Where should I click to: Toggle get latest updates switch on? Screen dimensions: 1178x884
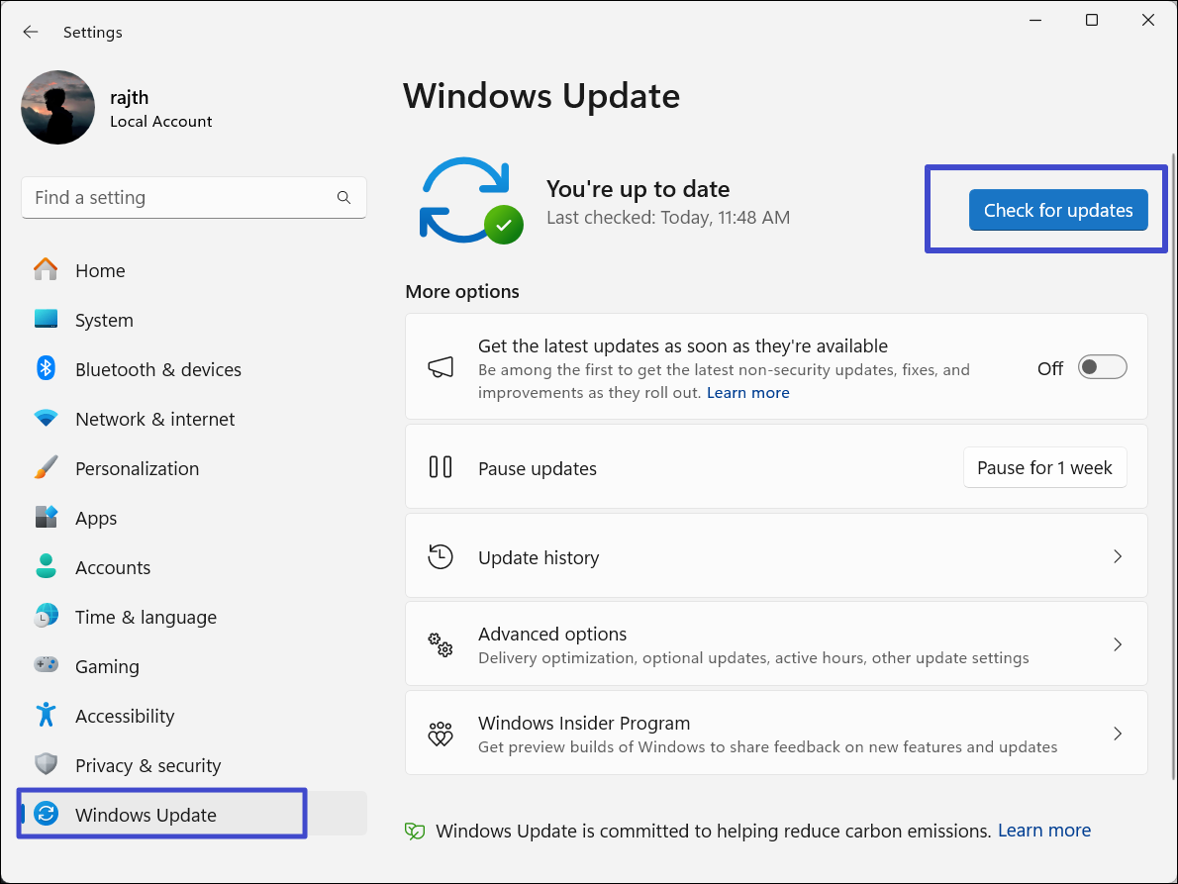[x=1102, y=368]
